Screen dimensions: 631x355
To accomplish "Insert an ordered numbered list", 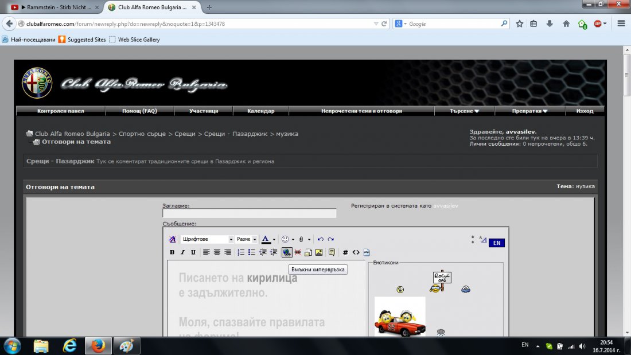I will coord(241,252).
